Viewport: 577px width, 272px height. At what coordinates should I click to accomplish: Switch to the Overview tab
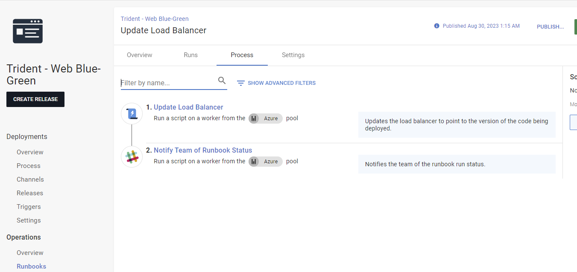(139, 55)
